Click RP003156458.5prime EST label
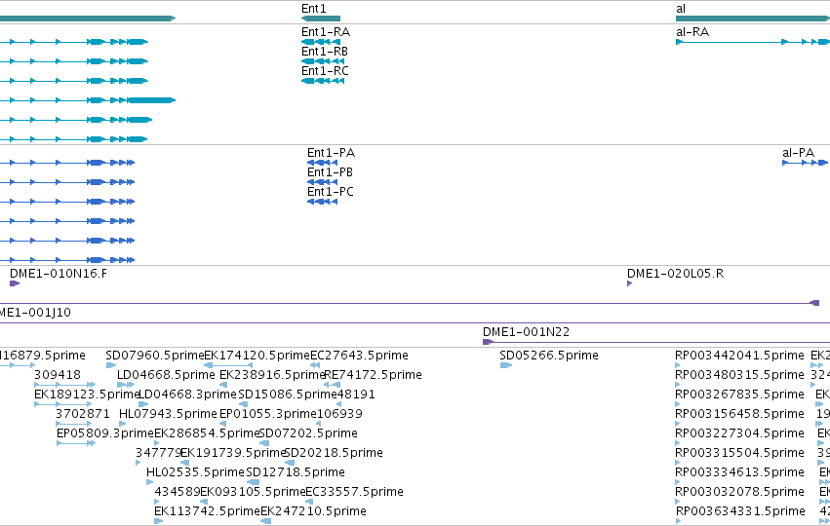This screenshot has width=830, height=526. [x=739, y=414]
